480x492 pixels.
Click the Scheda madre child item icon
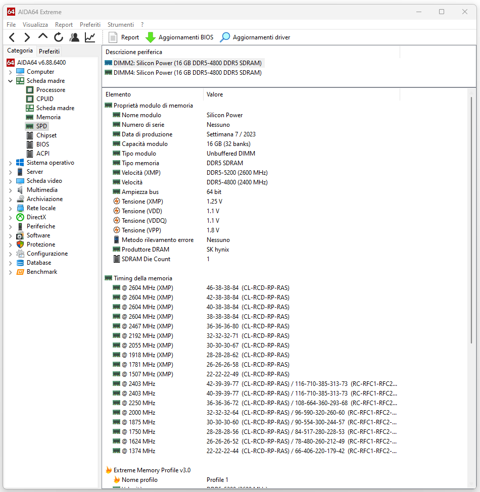pos(30,108)
